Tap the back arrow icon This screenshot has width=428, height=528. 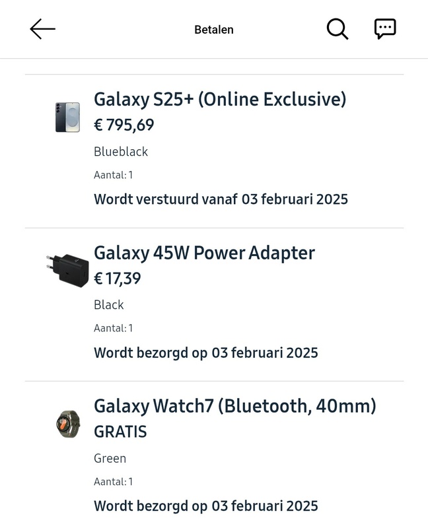point(43,29)
